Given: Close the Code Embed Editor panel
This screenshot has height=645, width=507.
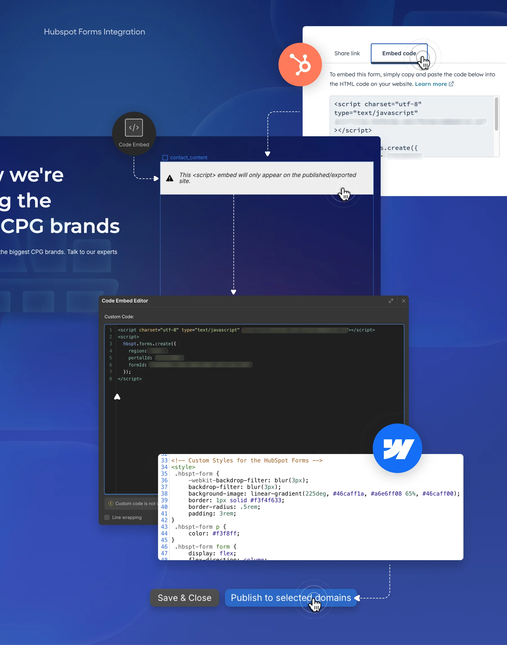Looking at the screenshot, I should point(404,301).
